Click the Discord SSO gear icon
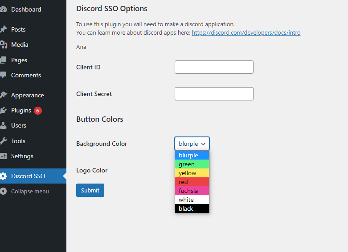 tap(3, 176)
